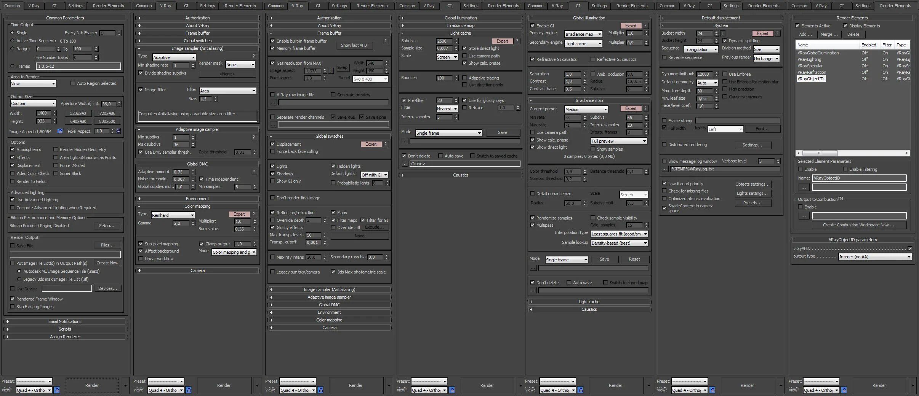Open Output Size 'Custom' dropdown
This screenshot has height=396, width=919.
[33, 103]
